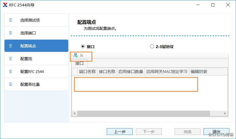This screenshot has width=236, height=139.
Task: Open the 配置端点 step
Action: [36, 46]
